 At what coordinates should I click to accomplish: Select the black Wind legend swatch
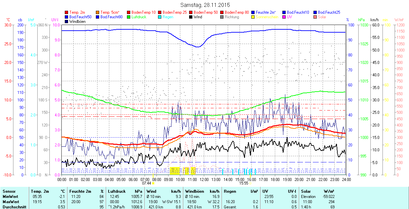click(191, 17)
